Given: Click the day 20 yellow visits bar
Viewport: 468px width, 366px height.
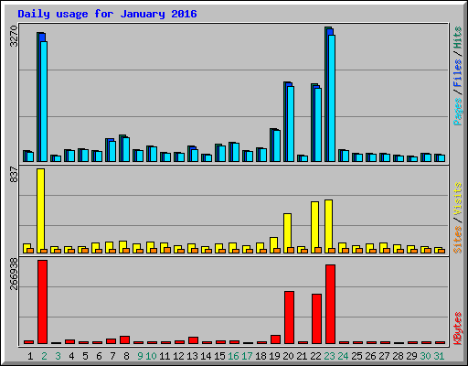Looking at the screenshot, I should tap(288, 233).
